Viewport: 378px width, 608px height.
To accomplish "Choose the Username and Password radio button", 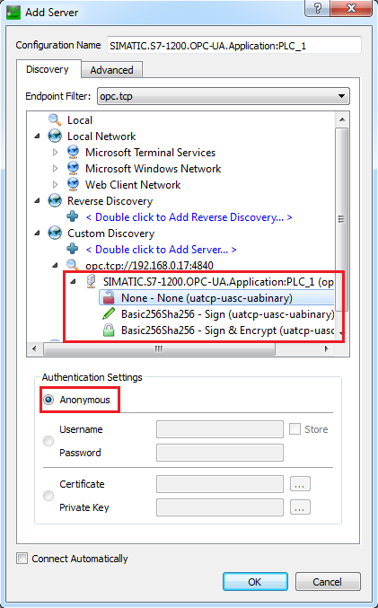I will [48, 441].
